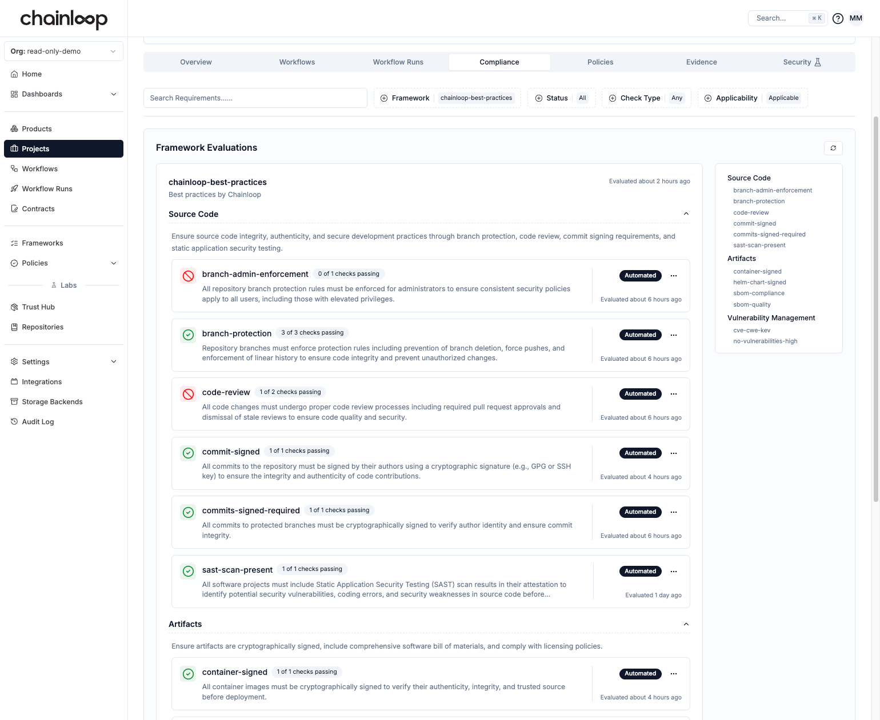Open the Check Type filter set to Any
880x720 pixels.
tap(646, 98)
